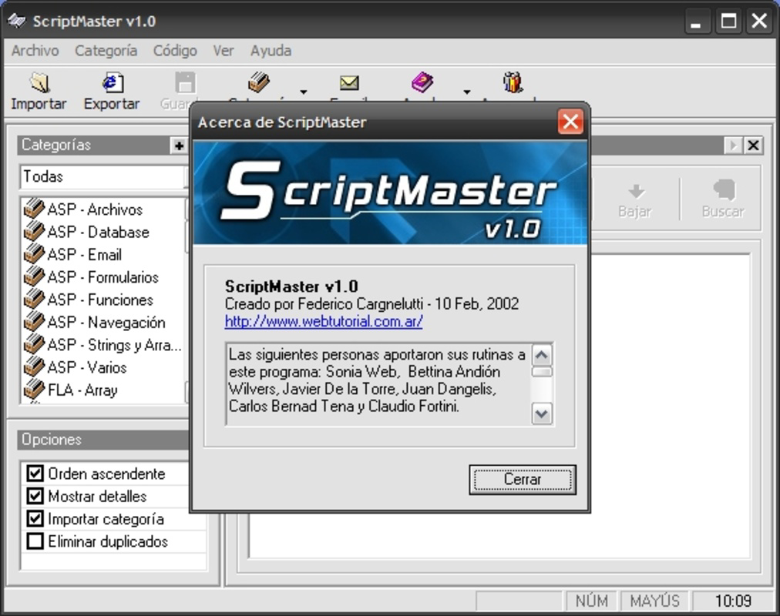Click the plus button in the Categorías panel
The height and width of the screenshot is (616, 780).
(x=178, y=145)
